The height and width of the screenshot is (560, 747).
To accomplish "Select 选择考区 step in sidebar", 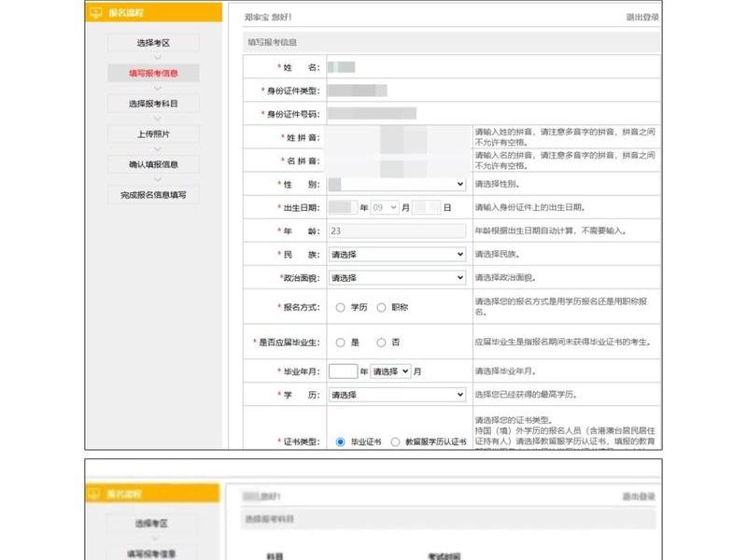I will coord(153,43).
